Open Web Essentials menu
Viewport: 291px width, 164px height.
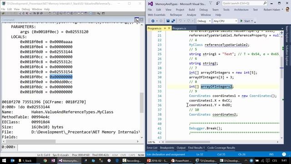pos(156,15)
